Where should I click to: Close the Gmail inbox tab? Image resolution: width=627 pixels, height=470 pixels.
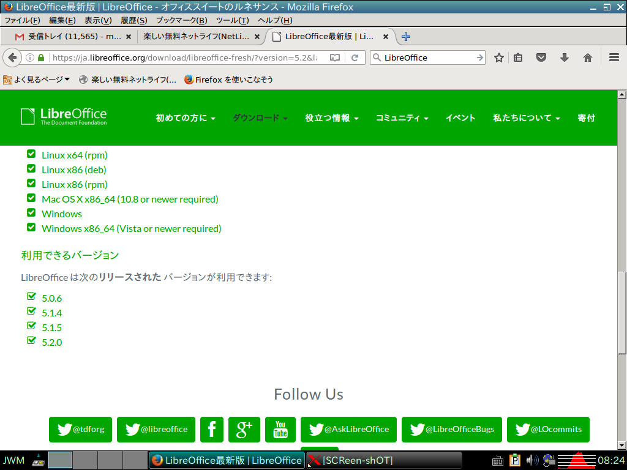[x=129, y=37]
